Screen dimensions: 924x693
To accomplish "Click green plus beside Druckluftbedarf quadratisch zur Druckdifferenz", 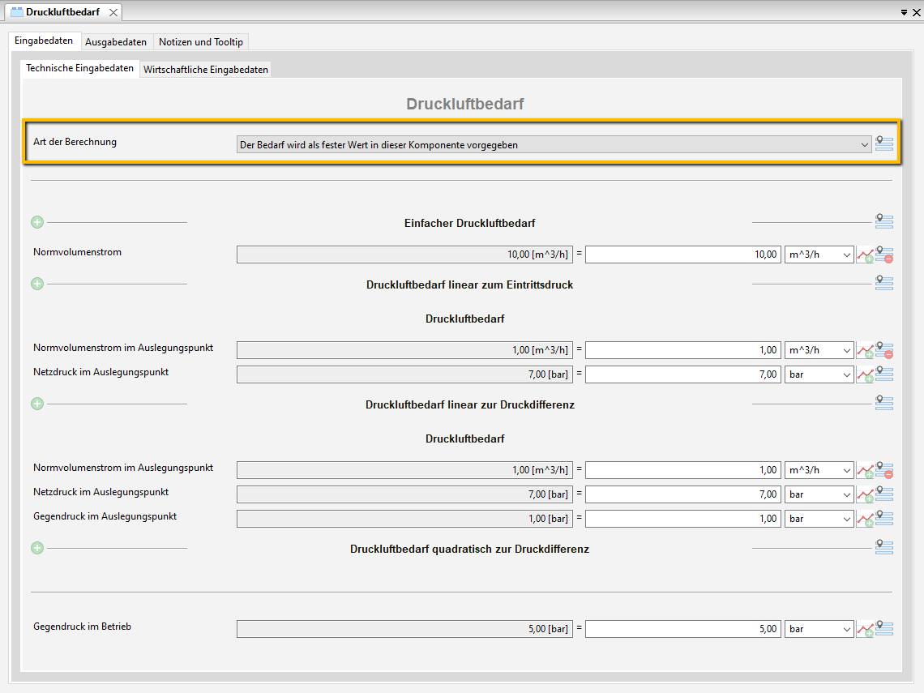I will [37, 548].
